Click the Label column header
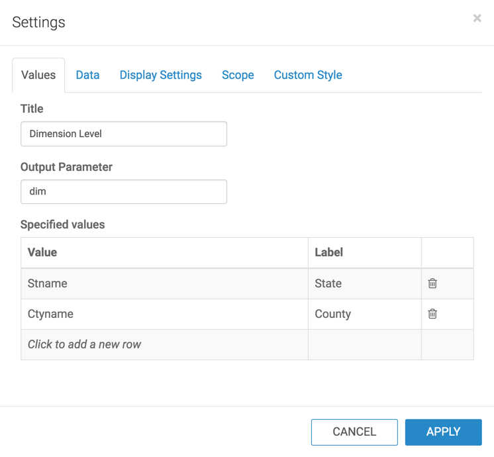494x457 pixels. pos(364,252)
